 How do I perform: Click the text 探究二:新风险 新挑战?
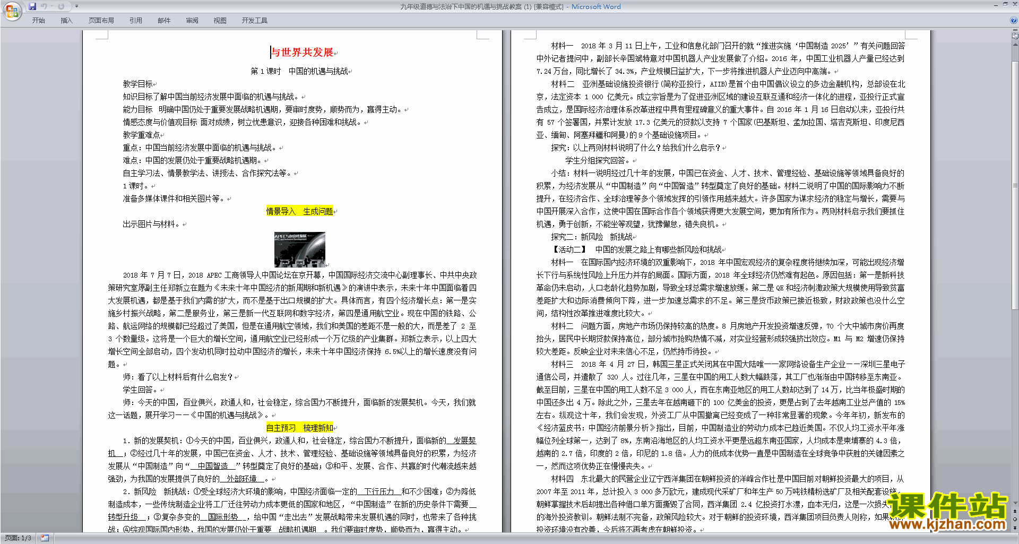(x=592, y=237)
